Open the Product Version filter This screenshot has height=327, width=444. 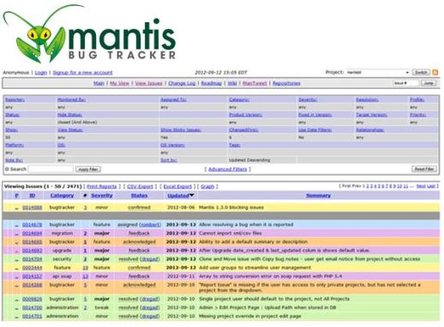[x=245, y=115]
